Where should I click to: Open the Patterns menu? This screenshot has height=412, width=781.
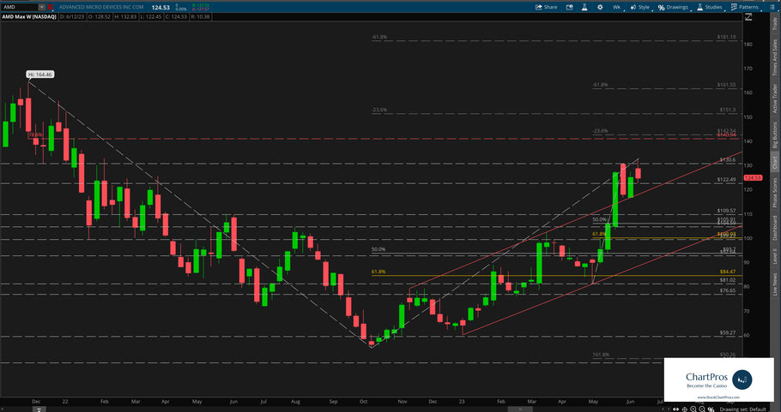[745, 7]
